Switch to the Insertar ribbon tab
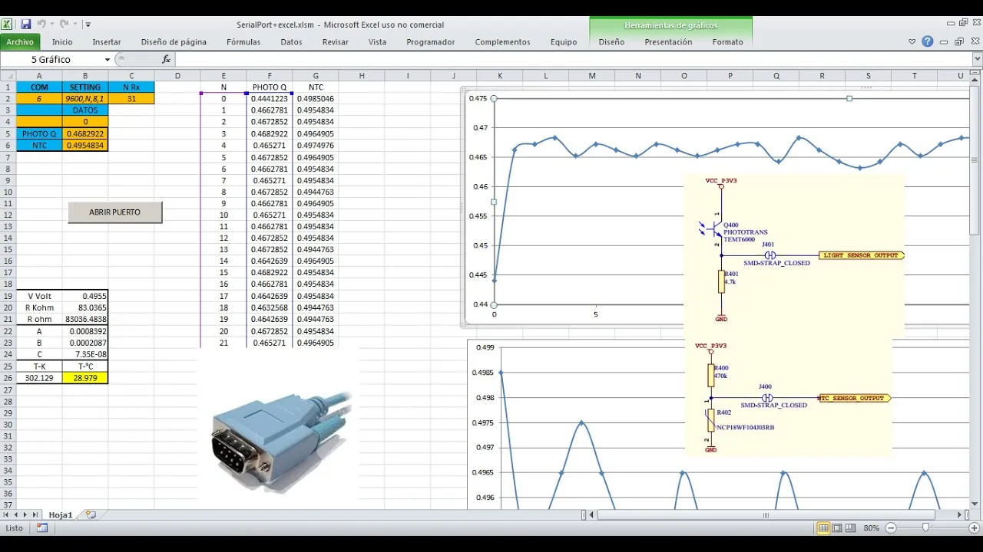983x552 pixels. [x=107, y=42]
